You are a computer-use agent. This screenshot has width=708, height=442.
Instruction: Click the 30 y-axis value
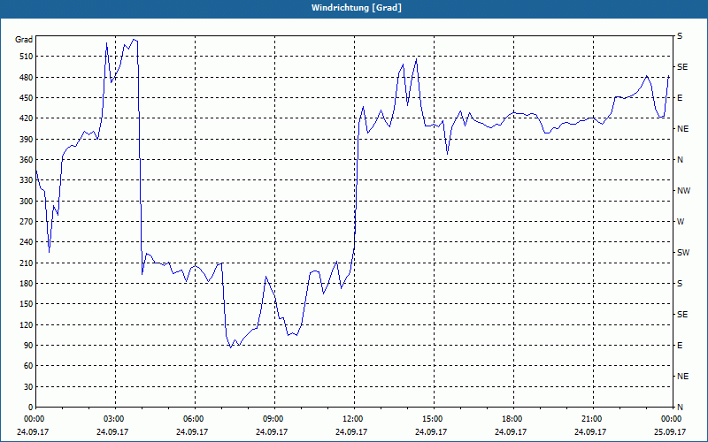click(x=28, y=386)
